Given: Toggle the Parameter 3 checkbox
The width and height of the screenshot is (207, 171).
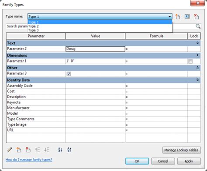Looking at the screenshot, I should click(69, 74).
